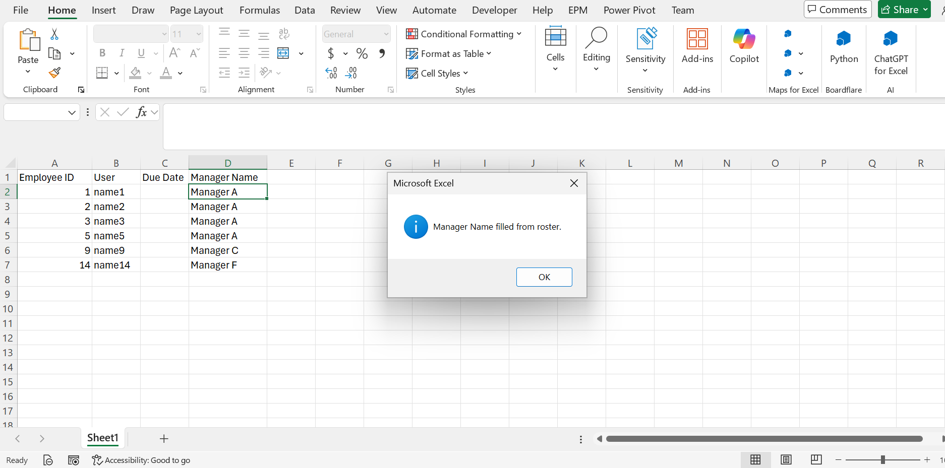945x468 pixels.
Task: Open the Comments button
Action: pyautogui.click(x=838, y=10)
